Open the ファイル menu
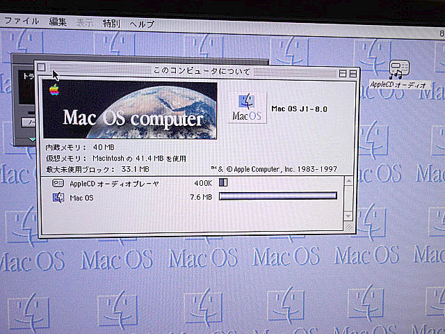 [22, 21]
